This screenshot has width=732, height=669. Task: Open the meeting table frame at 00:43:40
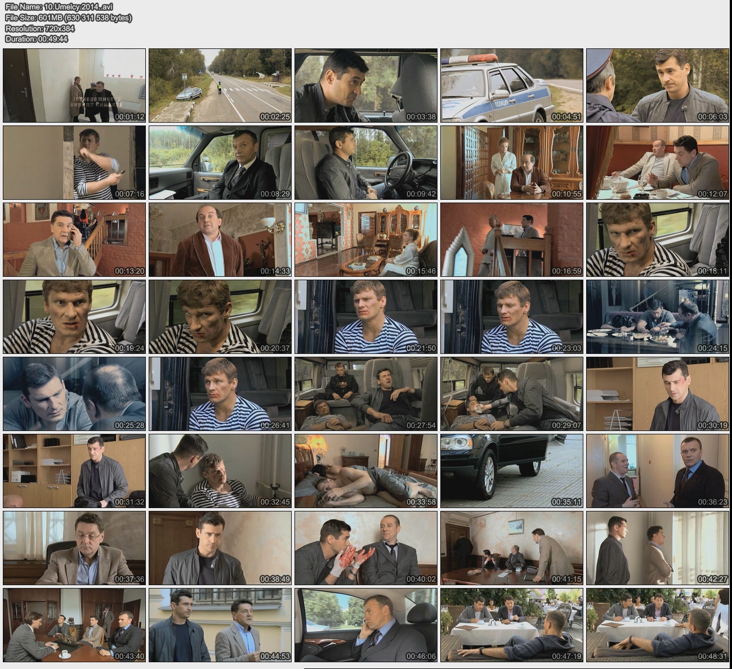point(74,625)
